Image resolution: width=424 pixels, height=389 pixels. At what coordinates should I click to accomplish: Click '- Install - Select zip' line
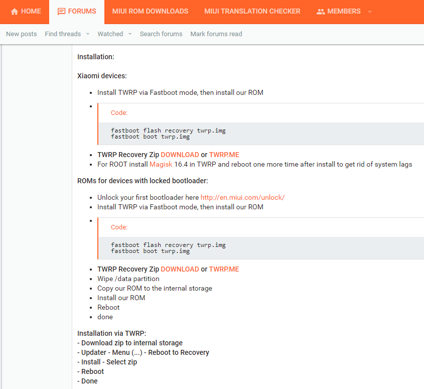click(x=107, y=362)
